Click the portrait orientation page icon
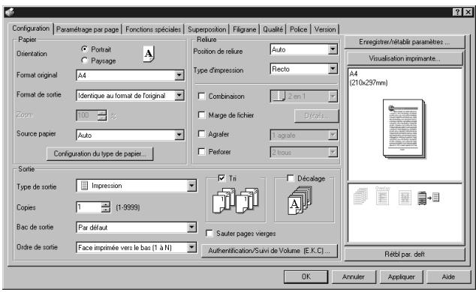476x292 pixels. (x=149, y=54)
